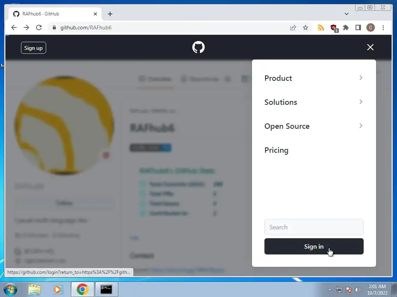Open the Pricing menu item
Viewport: 397px width, 297px height.
coord(276,150)
